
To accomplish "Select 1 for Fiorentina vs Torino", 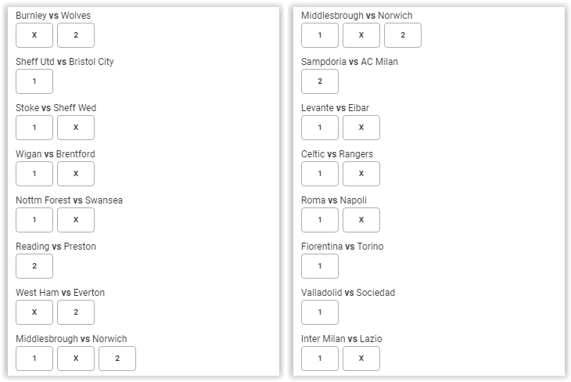I will pyautogui.click(x=320, y=266).
